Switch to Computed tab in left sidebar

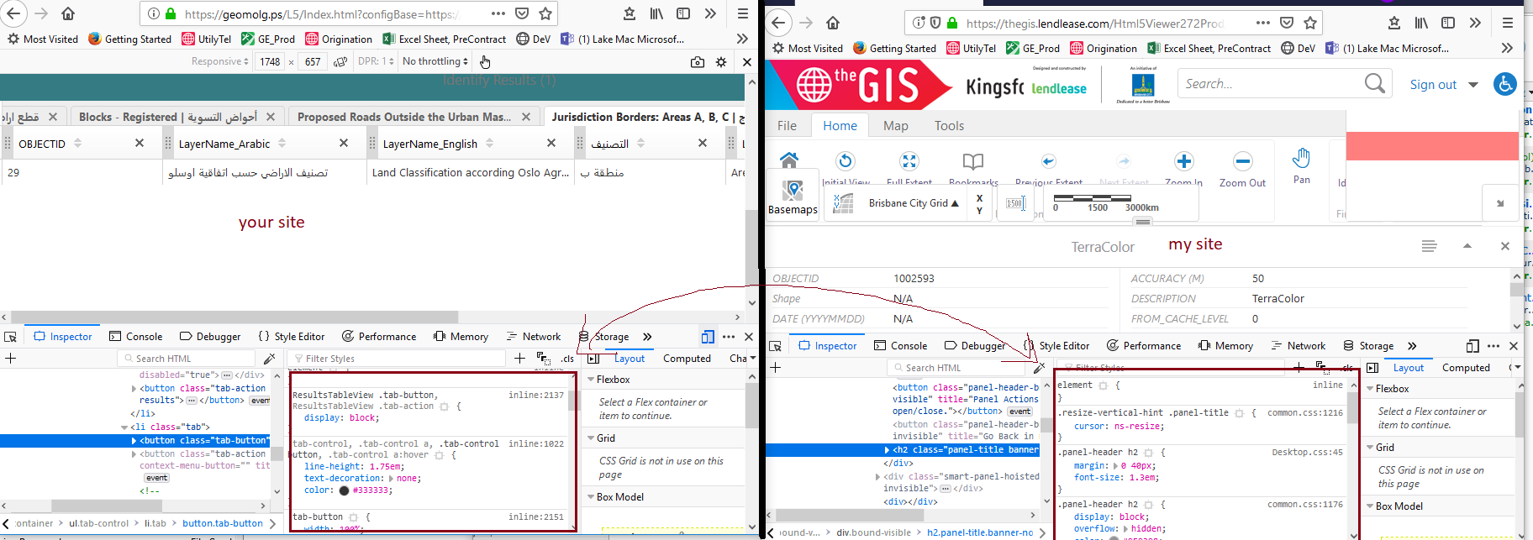[687, 359]
